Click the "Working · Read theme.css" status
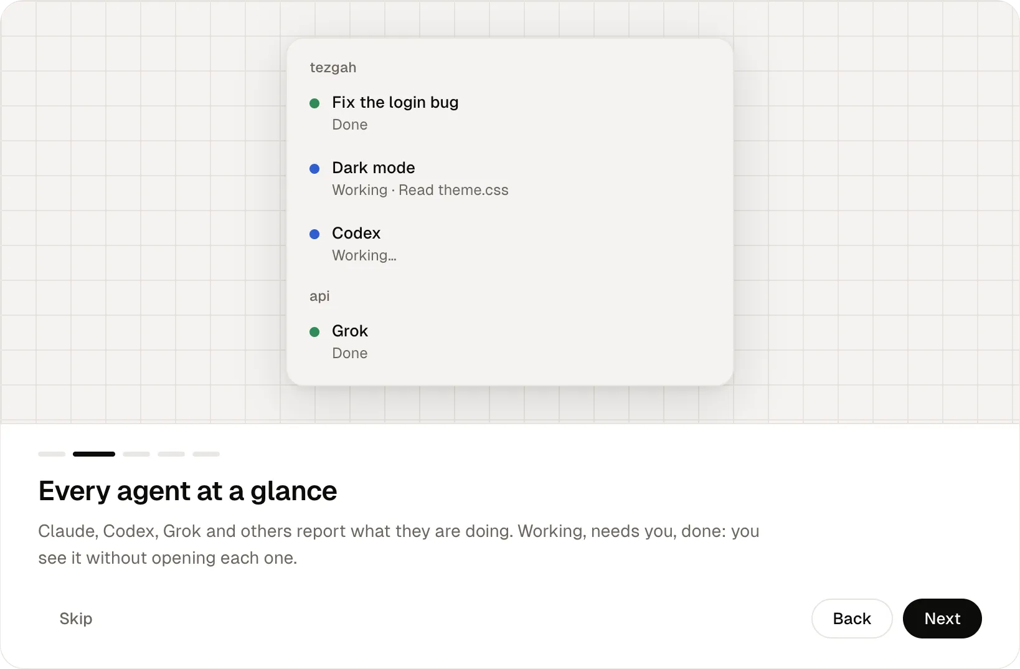The width and height of the screenshot is (1020, 669). pos(420,190)
